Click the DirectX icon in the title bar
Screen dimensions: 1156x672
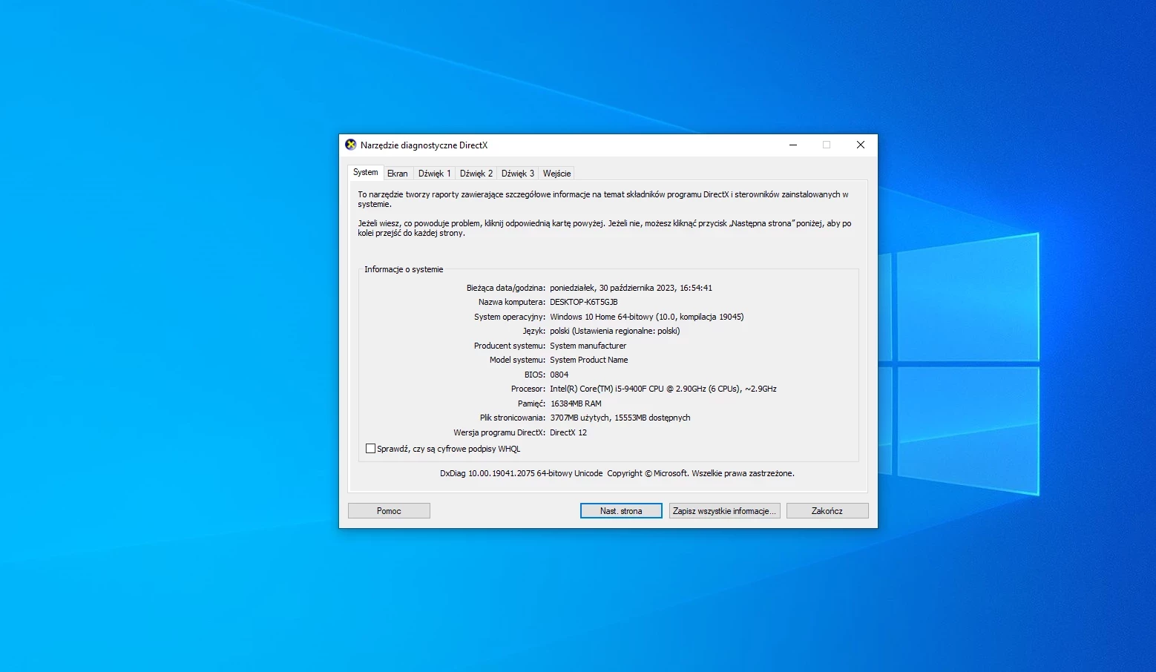[351, 145]
